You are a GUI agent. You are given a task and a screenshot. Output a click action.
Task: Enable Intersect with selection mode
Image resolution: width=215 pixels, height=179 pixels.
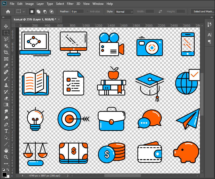pyautogui.click(x=52, y=12)
